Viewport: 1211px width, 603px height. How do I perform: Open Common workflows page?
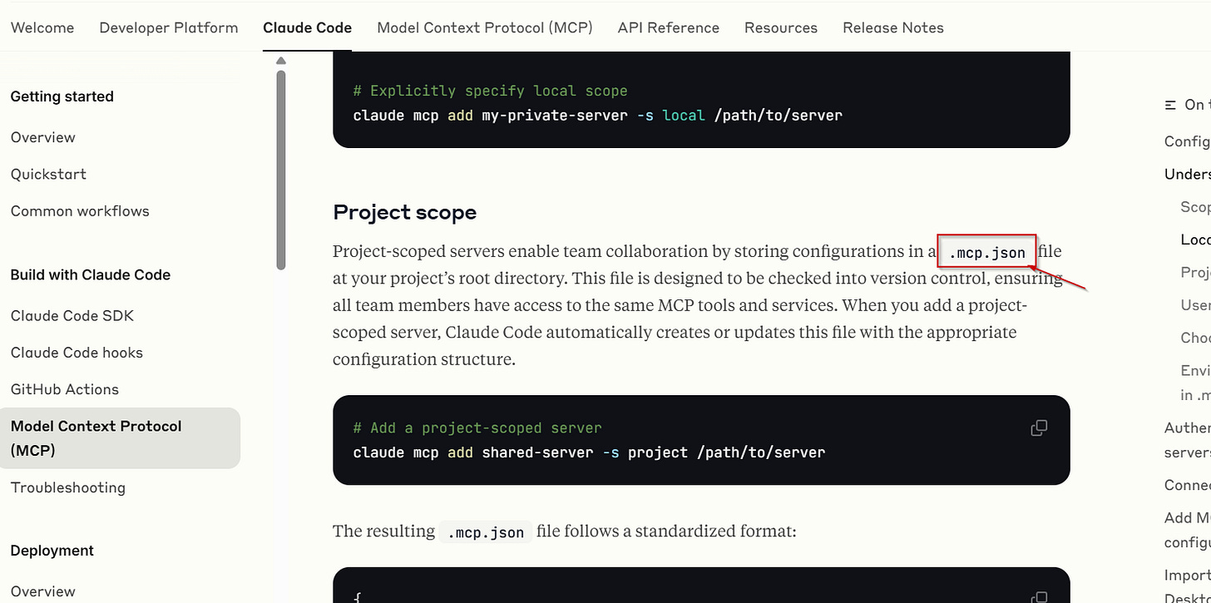tap(80, 210)
